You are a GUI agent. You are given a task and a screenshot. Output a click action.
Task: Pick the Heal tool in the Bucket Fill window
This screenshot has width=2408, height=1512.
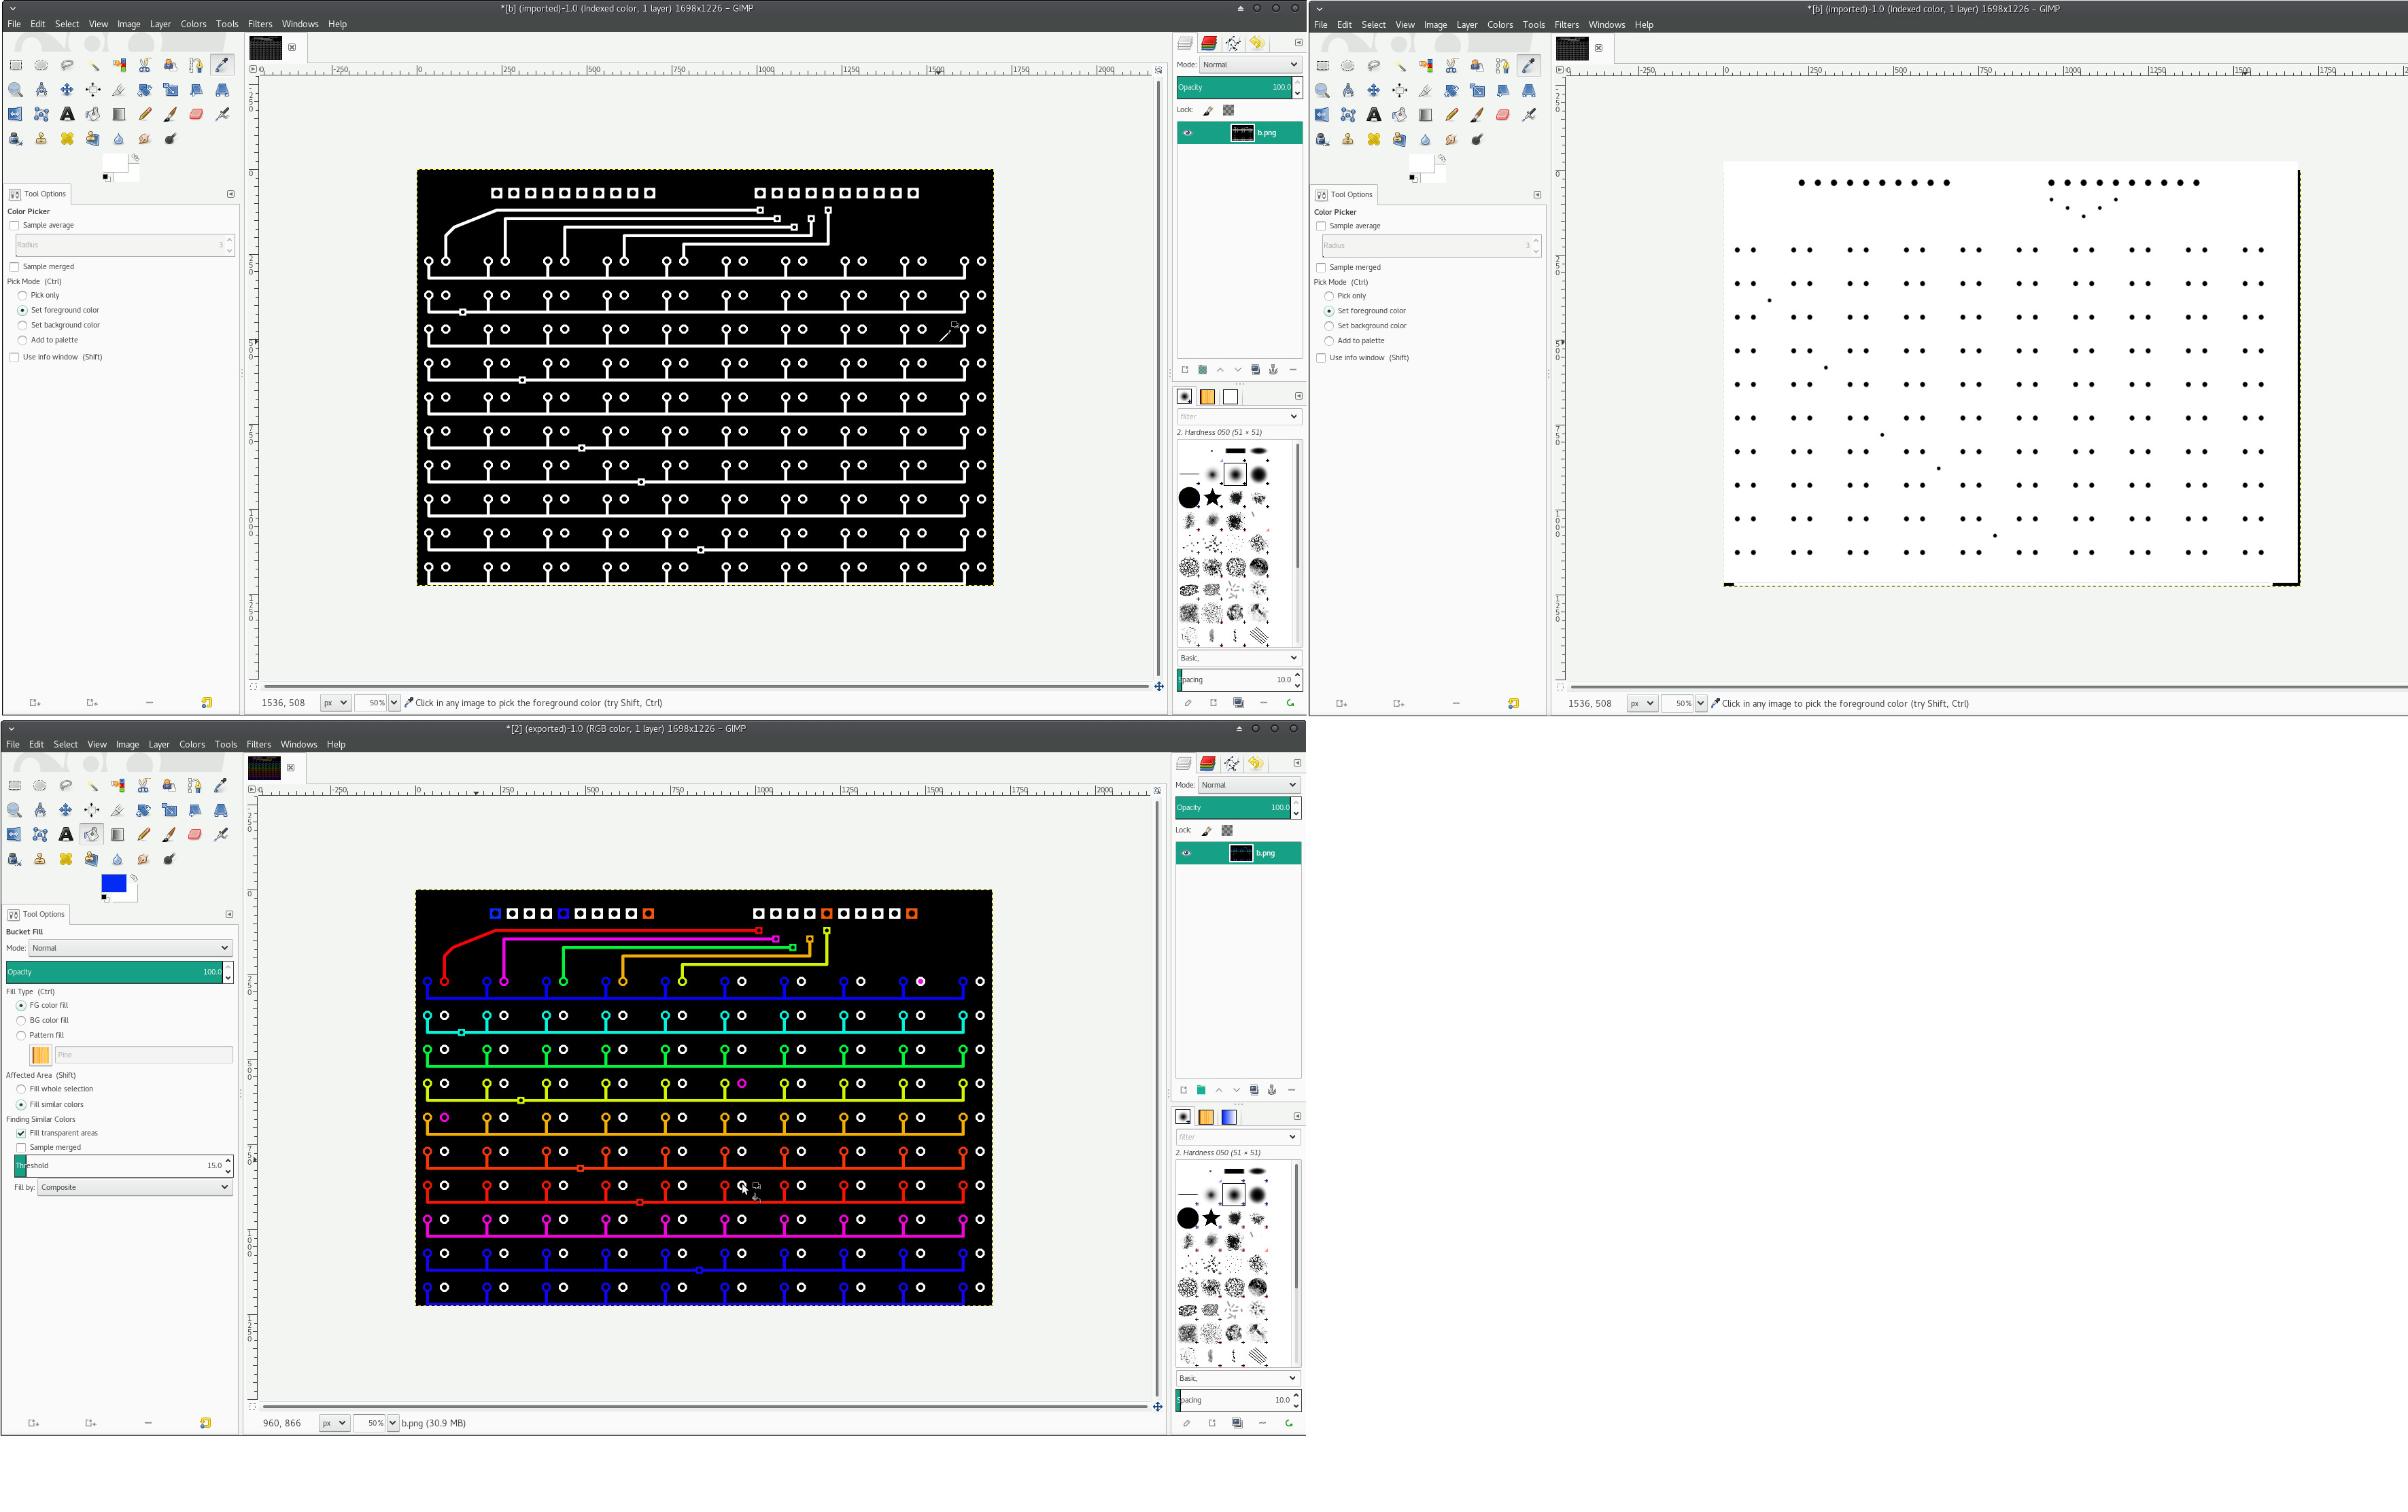click(x=66, y=860)
